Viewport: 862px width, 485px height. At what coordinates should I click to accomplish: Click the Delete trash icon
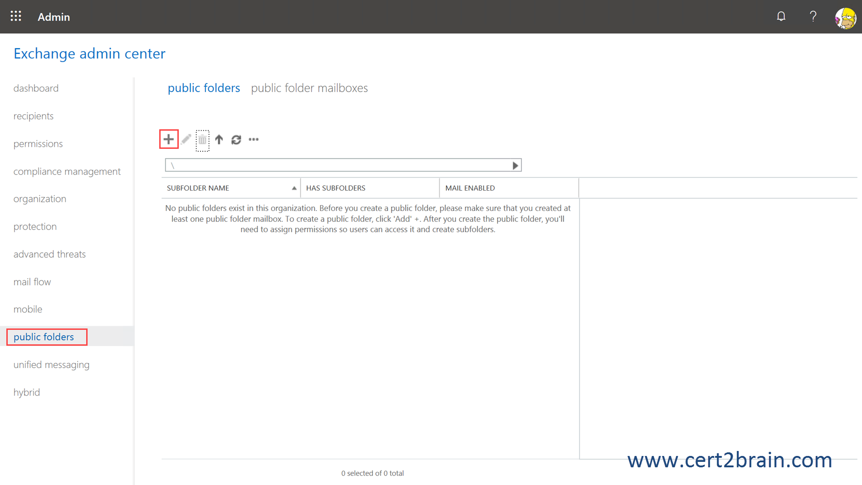(202, 140)
